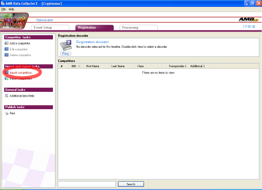Switch to the Event Setup tab
Viewport: 262px width, 190px height.
coord(50,28)
